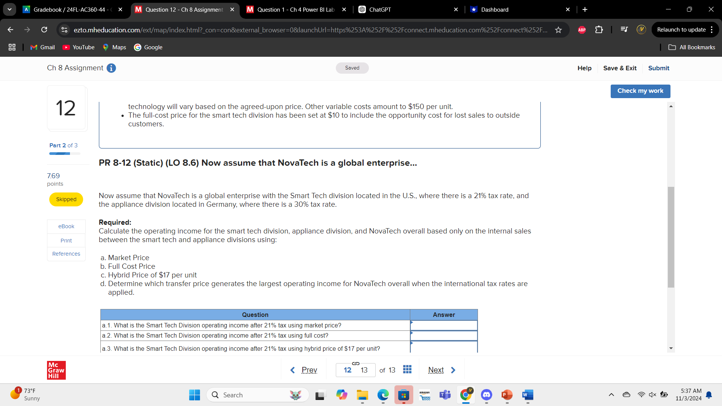Open Word from the taskbar
Screen dimensions: 722x406
coord(528,395)
